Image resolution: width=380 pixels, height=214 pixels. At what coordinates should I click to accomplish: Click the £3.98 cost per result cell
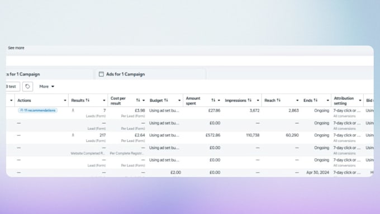click(140, 111)
